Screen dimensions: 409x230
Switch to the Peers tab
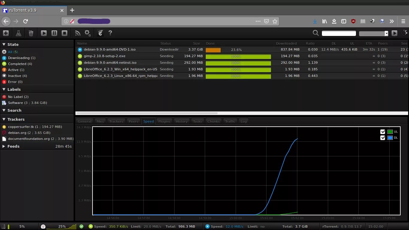(x=133, y=121)
